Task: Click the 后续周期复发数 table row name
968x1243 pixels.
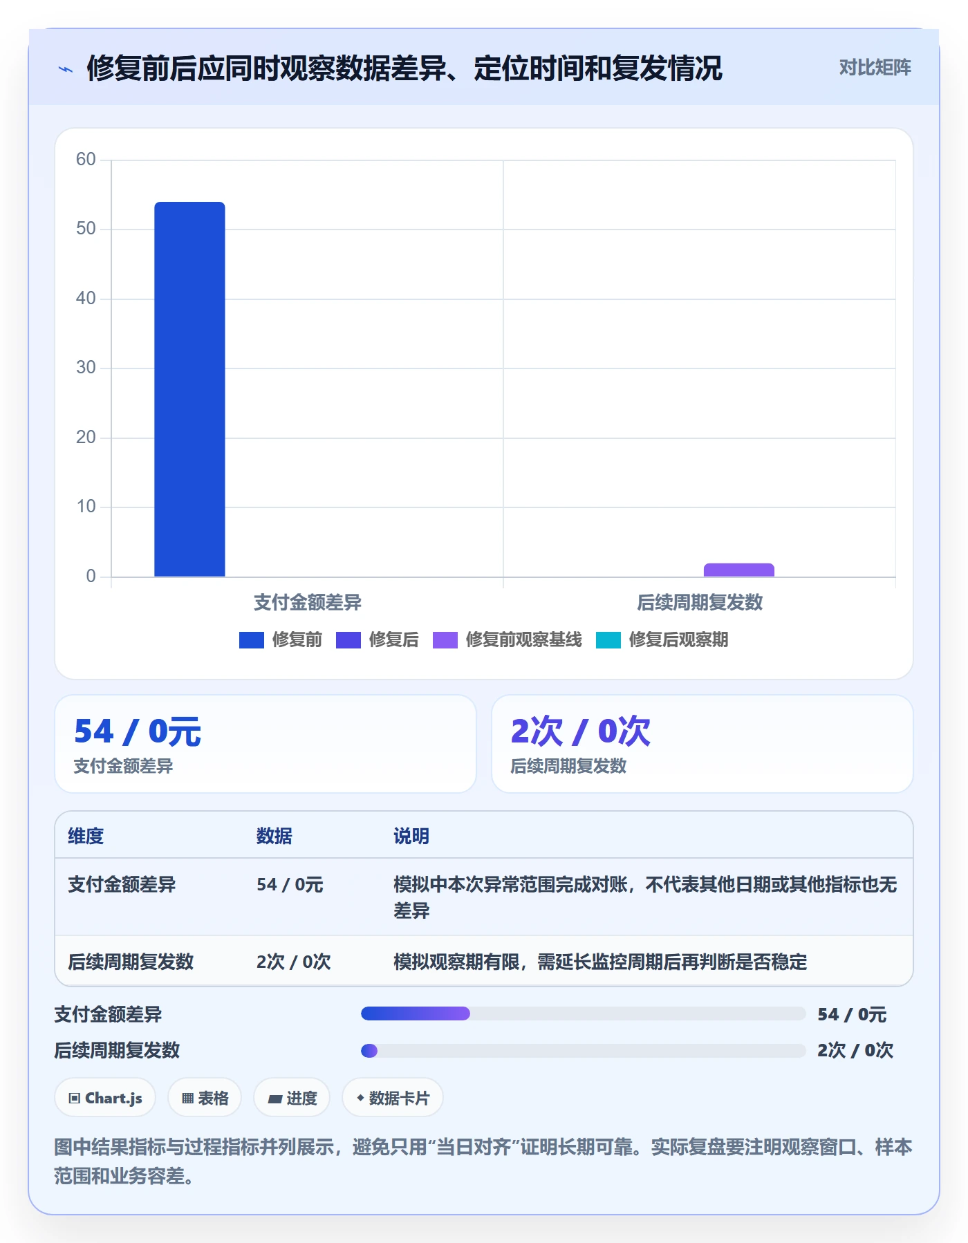Action: tap(131, 962)
